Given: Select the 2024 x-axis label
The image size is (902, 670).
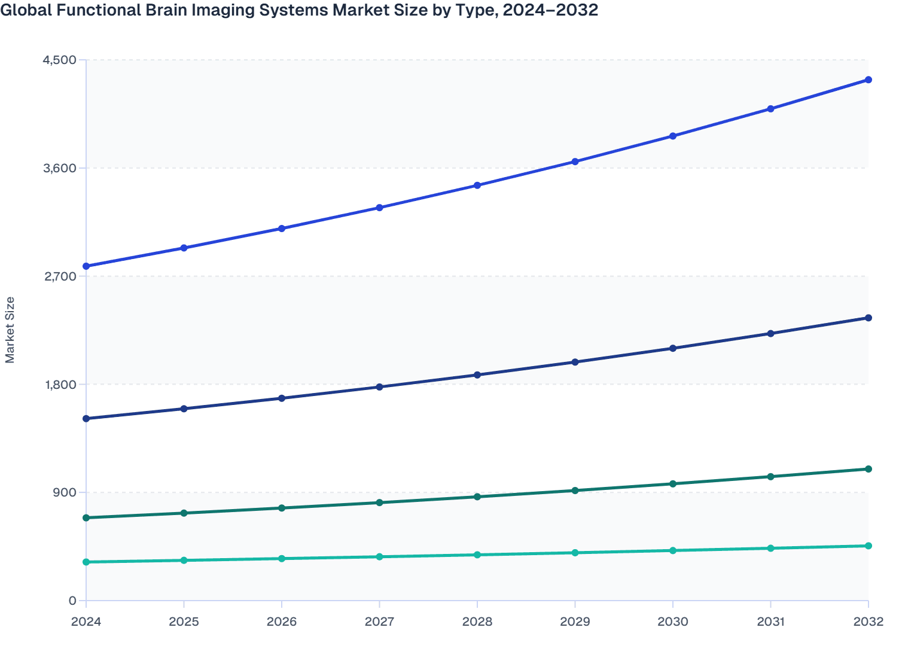Looking at the screenshot, I should click(86, 622).
